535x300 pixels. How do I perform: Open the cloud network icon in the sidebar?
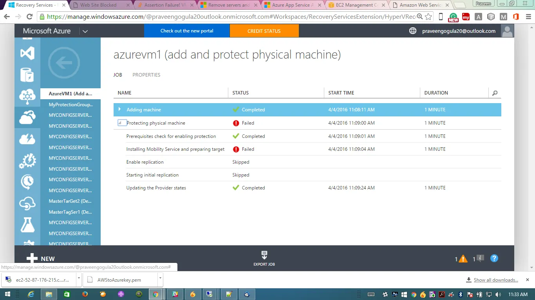27,96
